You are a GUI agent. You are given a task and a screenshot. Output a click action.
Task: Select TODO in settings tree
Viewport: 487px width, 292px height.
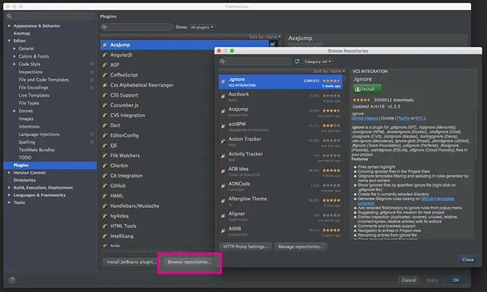pos(25,158)
